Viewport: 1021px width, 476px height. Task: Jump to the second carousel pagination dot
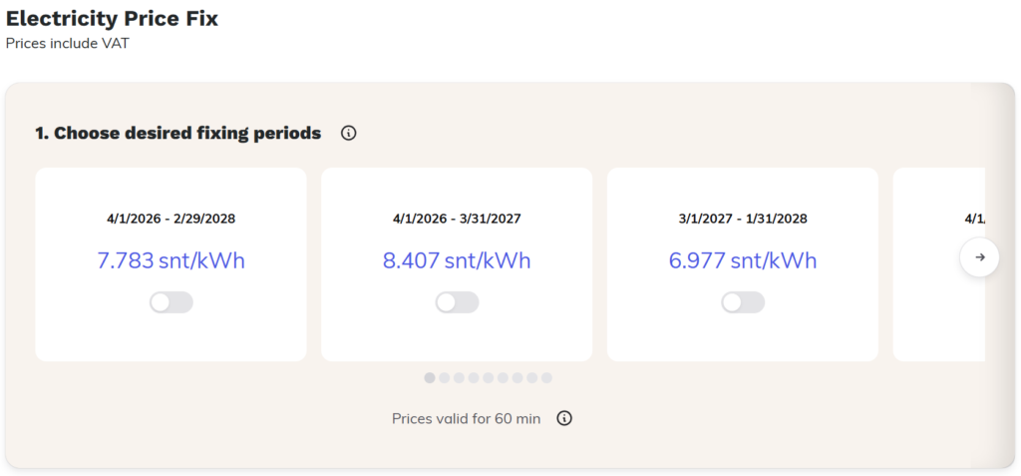[x=445, y=378]
